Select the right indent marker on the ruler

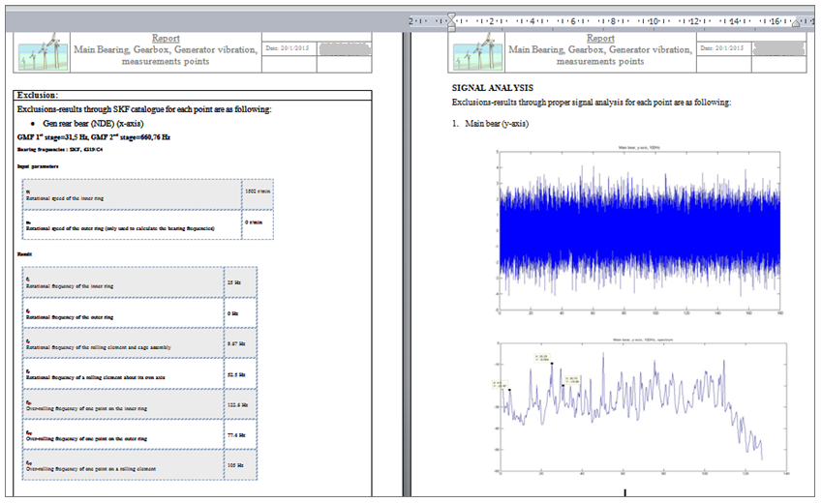click(796, 22)
